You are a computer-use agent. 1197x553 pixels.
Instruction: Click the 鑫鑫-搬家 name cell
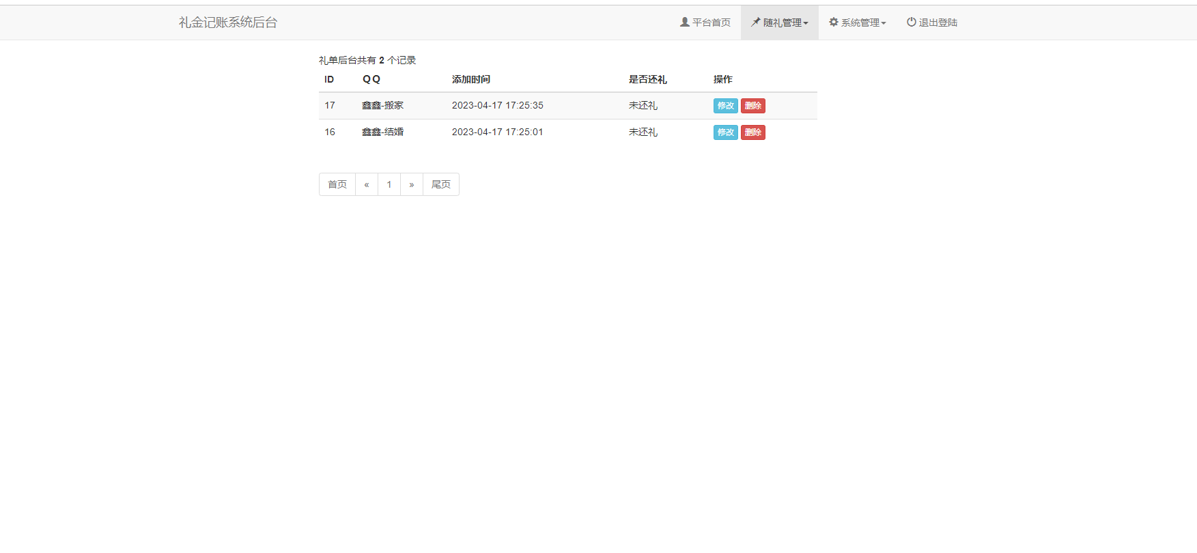[382, 105]
